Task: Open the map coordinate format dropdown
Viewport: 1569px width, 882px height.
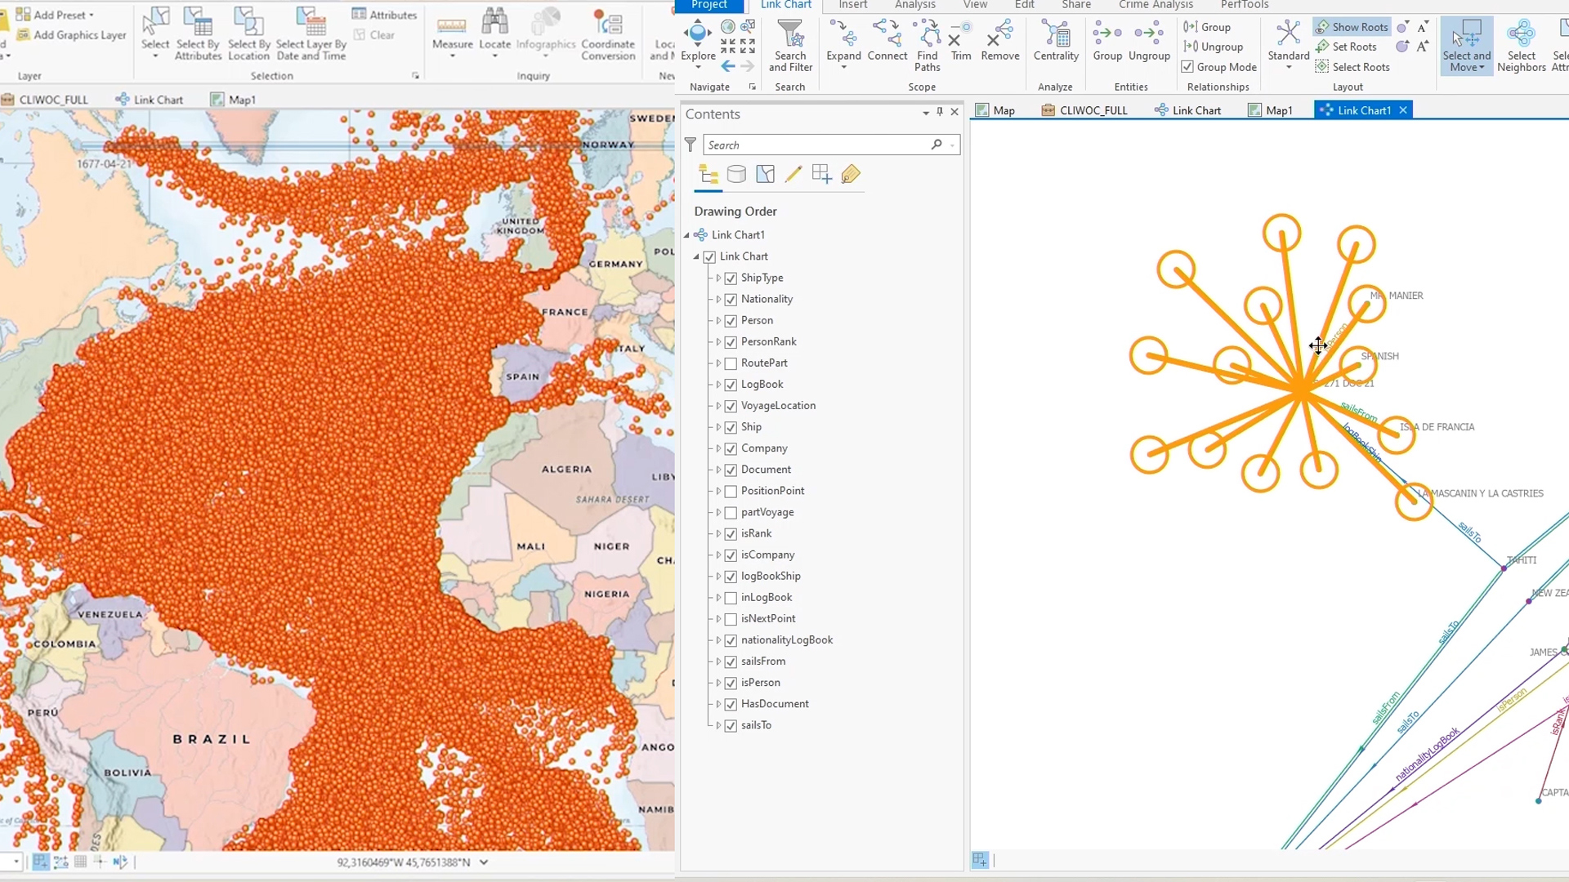Action: coord(484,862)
